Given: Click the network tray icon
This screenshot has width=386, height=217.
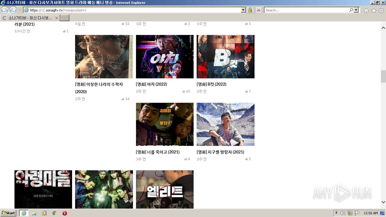Looking at the screenshot, I should pos(350,213).
